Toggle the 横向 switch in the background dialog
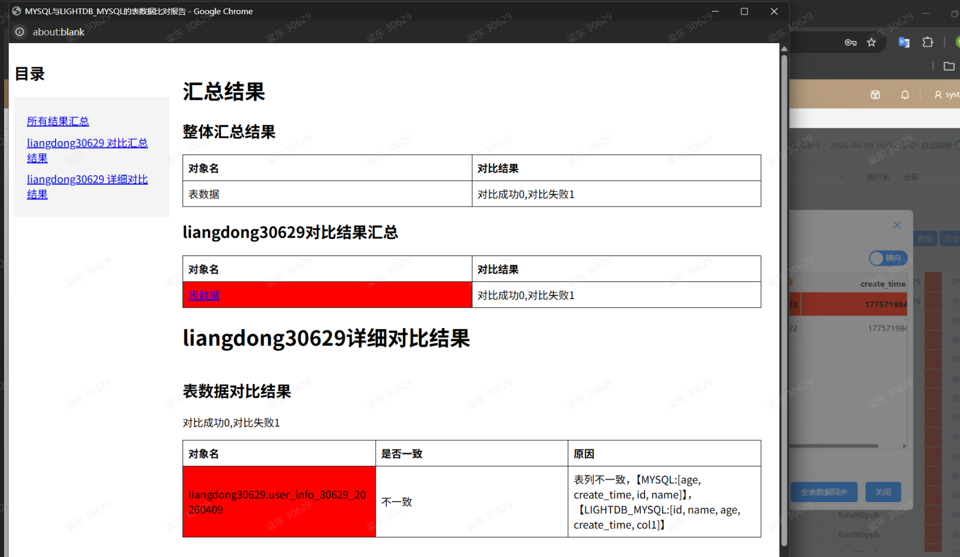This screenshot has height=557, width=960. click(x=887, y=258)
